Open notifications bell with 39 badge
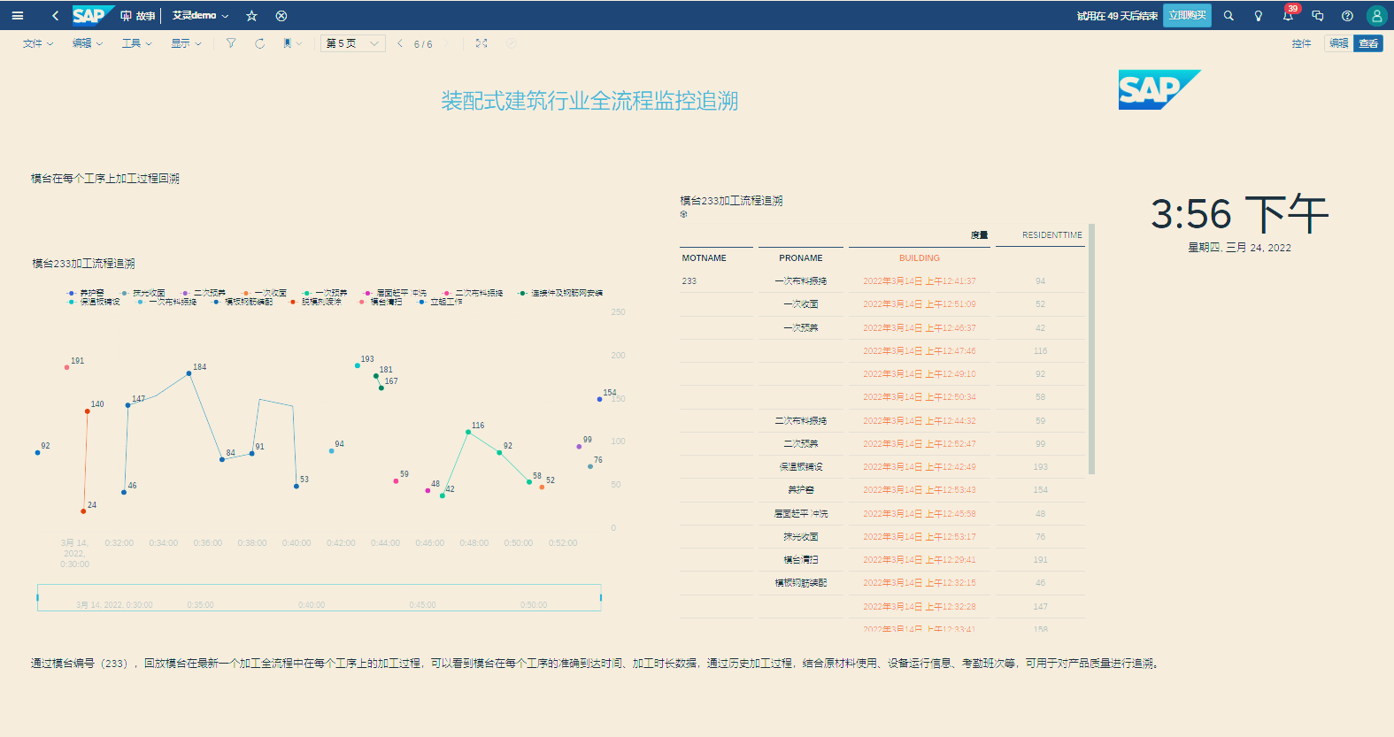This screenshot has height=737, width=1394. (x=1288, y=16)
